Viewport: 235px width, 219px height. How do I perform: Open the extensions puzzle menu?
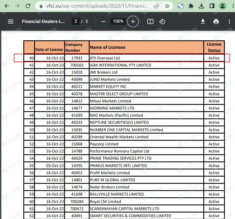(x=191, y=6)
